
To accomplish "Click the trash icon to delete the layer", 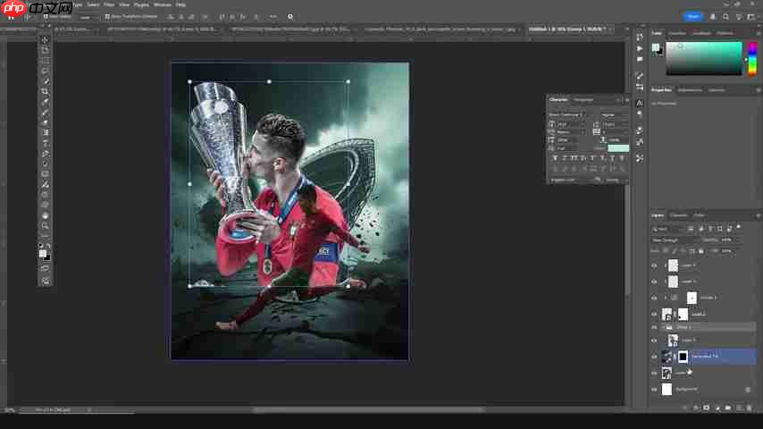I will click(749, 408).
